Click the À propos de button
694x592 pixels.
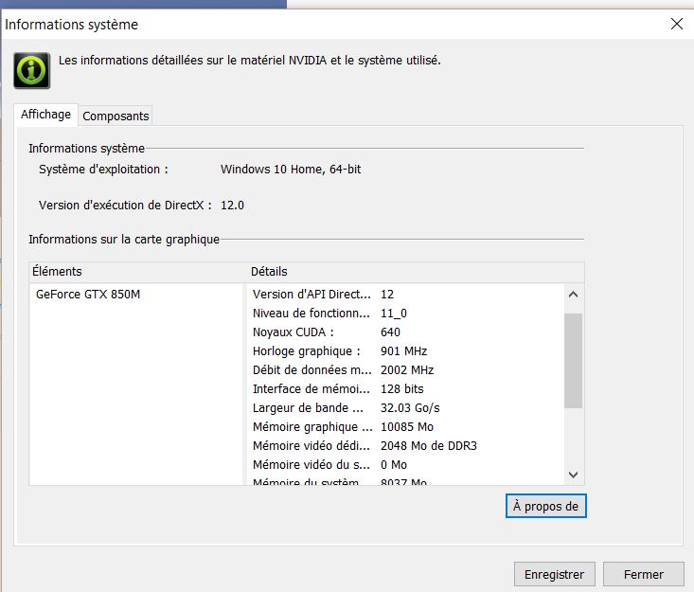tap(545, 506)
